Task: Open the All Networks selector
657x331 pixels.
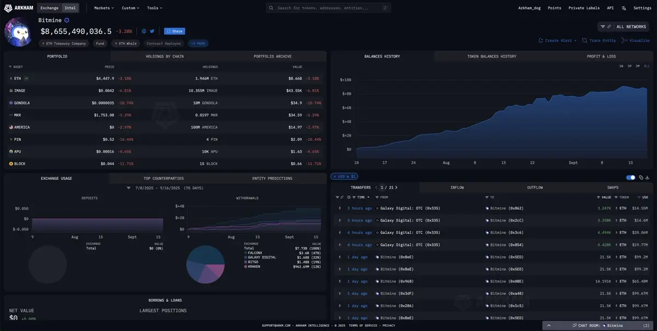Action: coord(624,26)
